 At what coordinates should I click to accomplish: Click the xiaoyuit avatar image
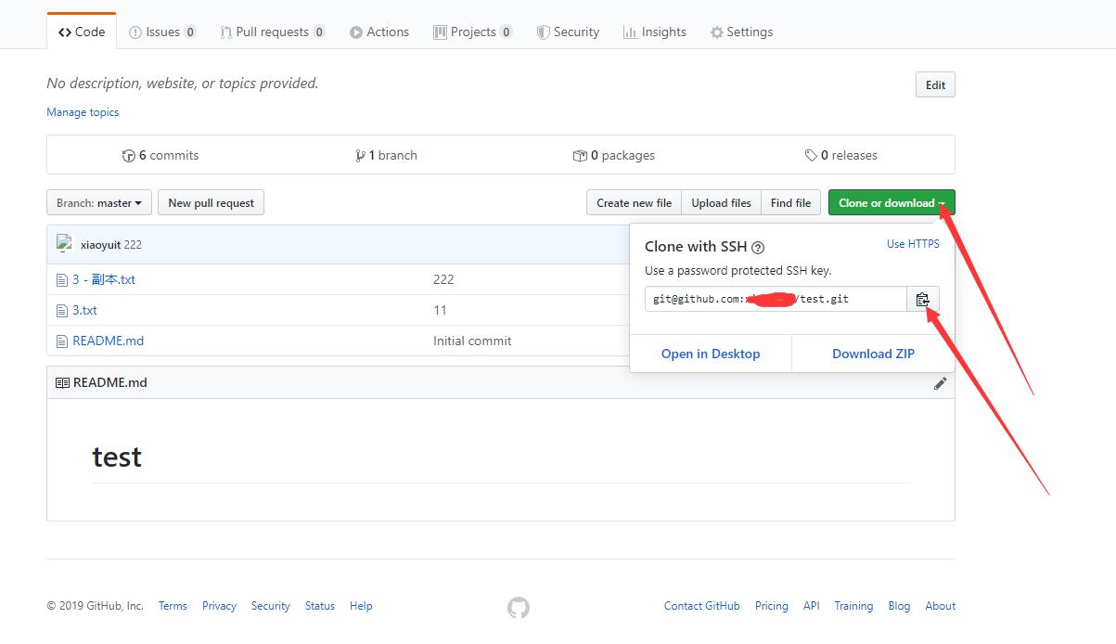click(65, 244)
